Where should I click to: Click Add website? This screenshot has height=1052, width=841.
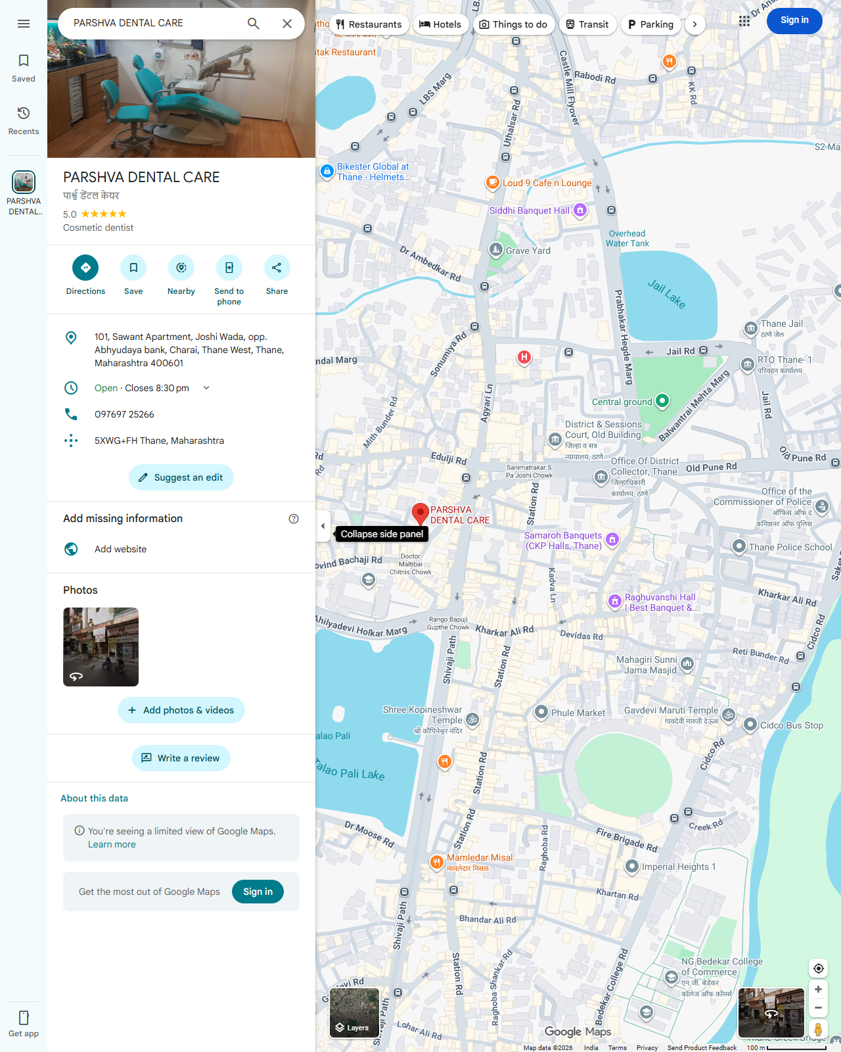pos(181,549)
